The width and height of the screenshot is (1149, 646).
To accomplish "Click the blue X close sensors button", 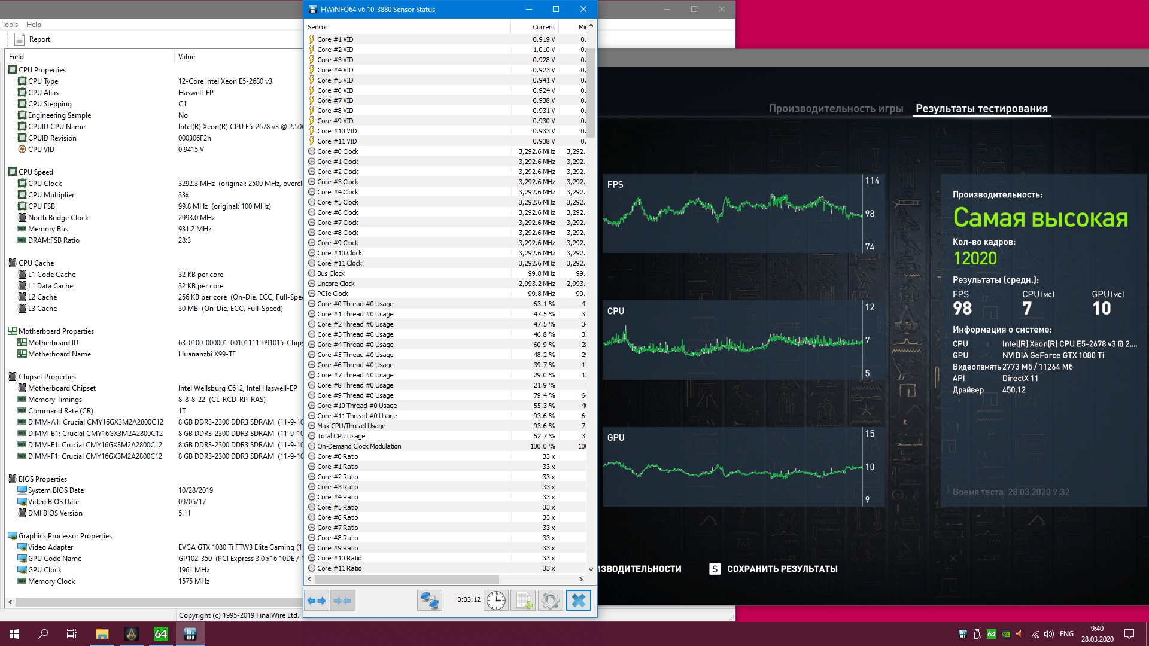I will coord(578,601).
